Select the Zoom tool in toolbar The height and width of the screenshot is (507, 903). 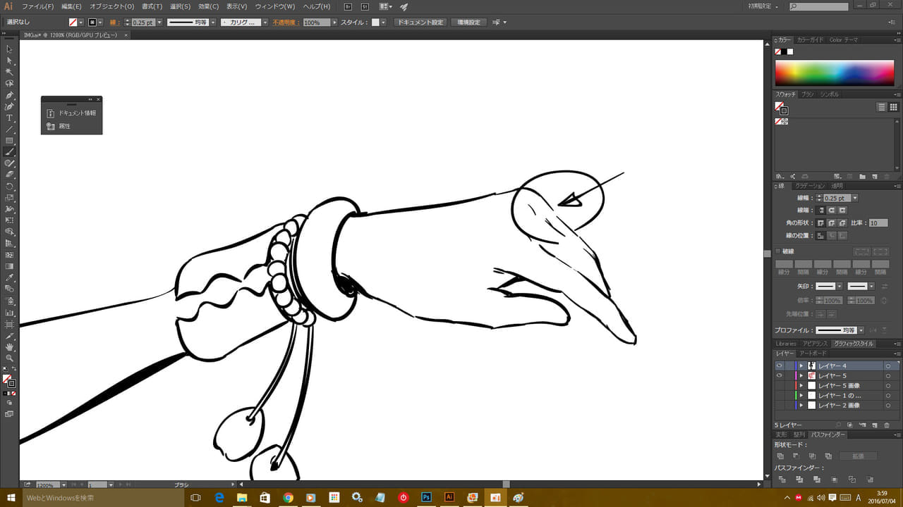[x=9, y=358]
